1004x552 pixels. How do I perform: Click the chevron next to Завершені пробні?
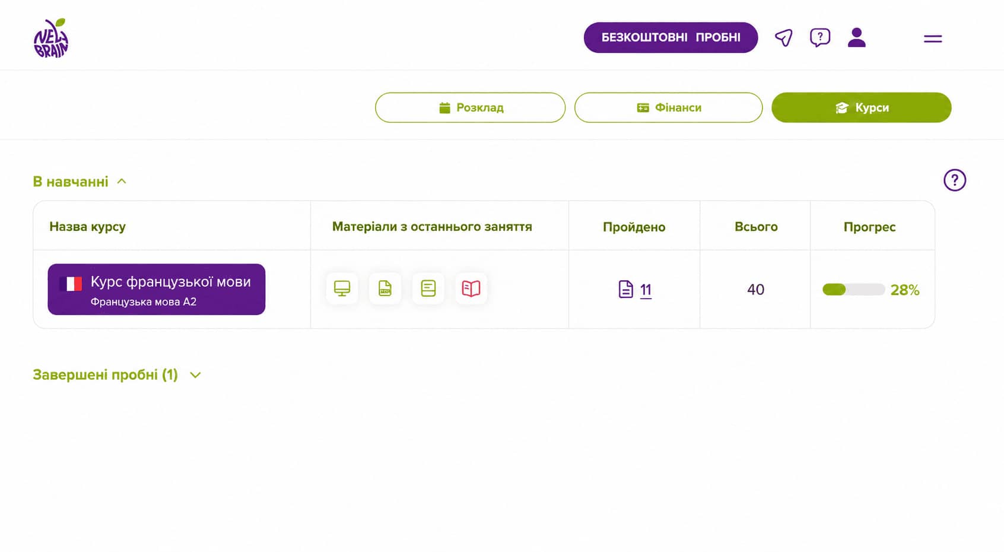click(x=195, y=375)
